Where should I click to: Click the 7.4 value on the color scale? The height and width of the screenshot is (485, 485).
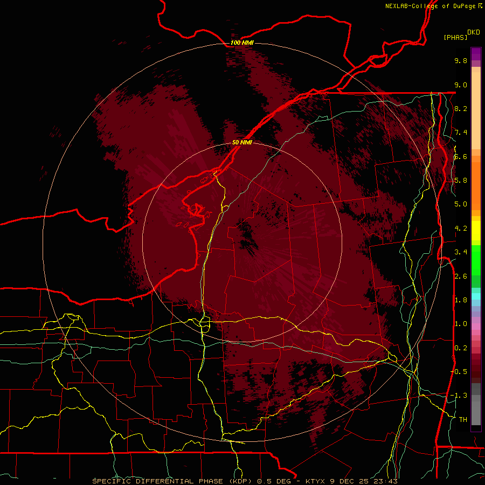pos(461,133)
